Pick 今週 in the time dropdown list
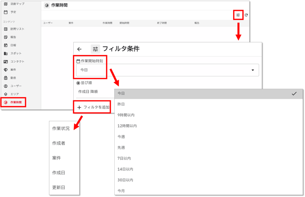The height and width of the screenshot is (197, 305). click(121, 136)
